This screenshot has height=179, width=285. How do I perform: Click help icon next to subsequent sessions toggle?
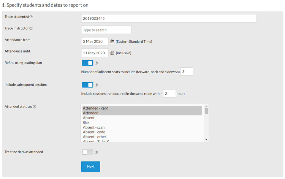(x=96, y=85)
